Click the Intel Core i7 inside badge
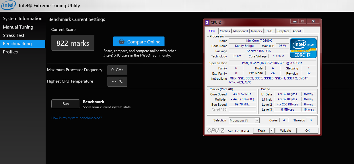Viewport: 354px width, 164px height. point(303,48)
